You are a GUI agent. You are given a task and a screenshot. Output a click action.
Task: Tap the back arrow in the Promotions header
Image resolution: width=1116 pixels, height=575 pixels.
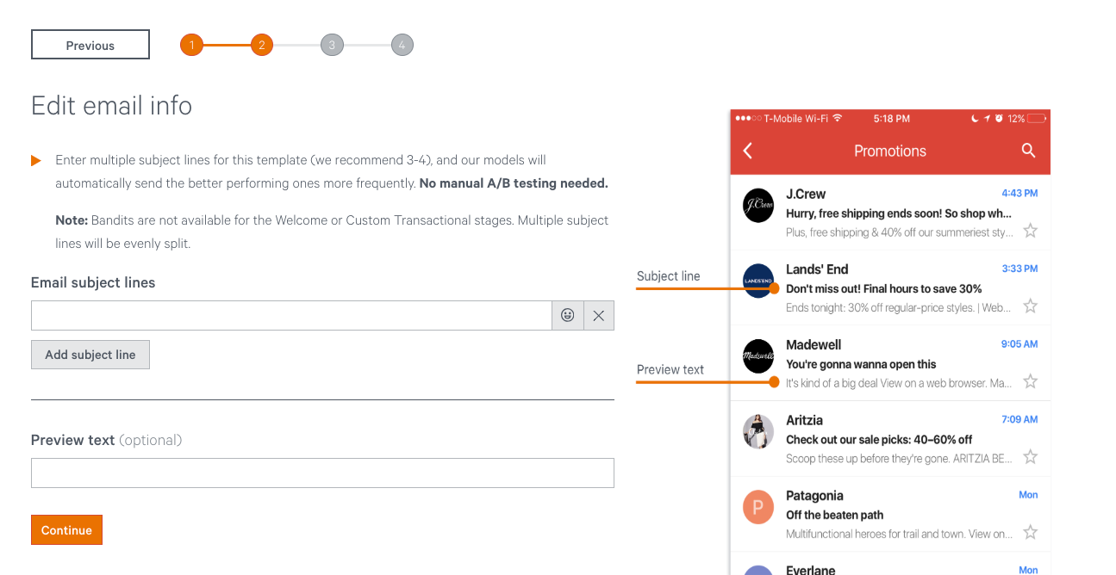coord(748,151)
